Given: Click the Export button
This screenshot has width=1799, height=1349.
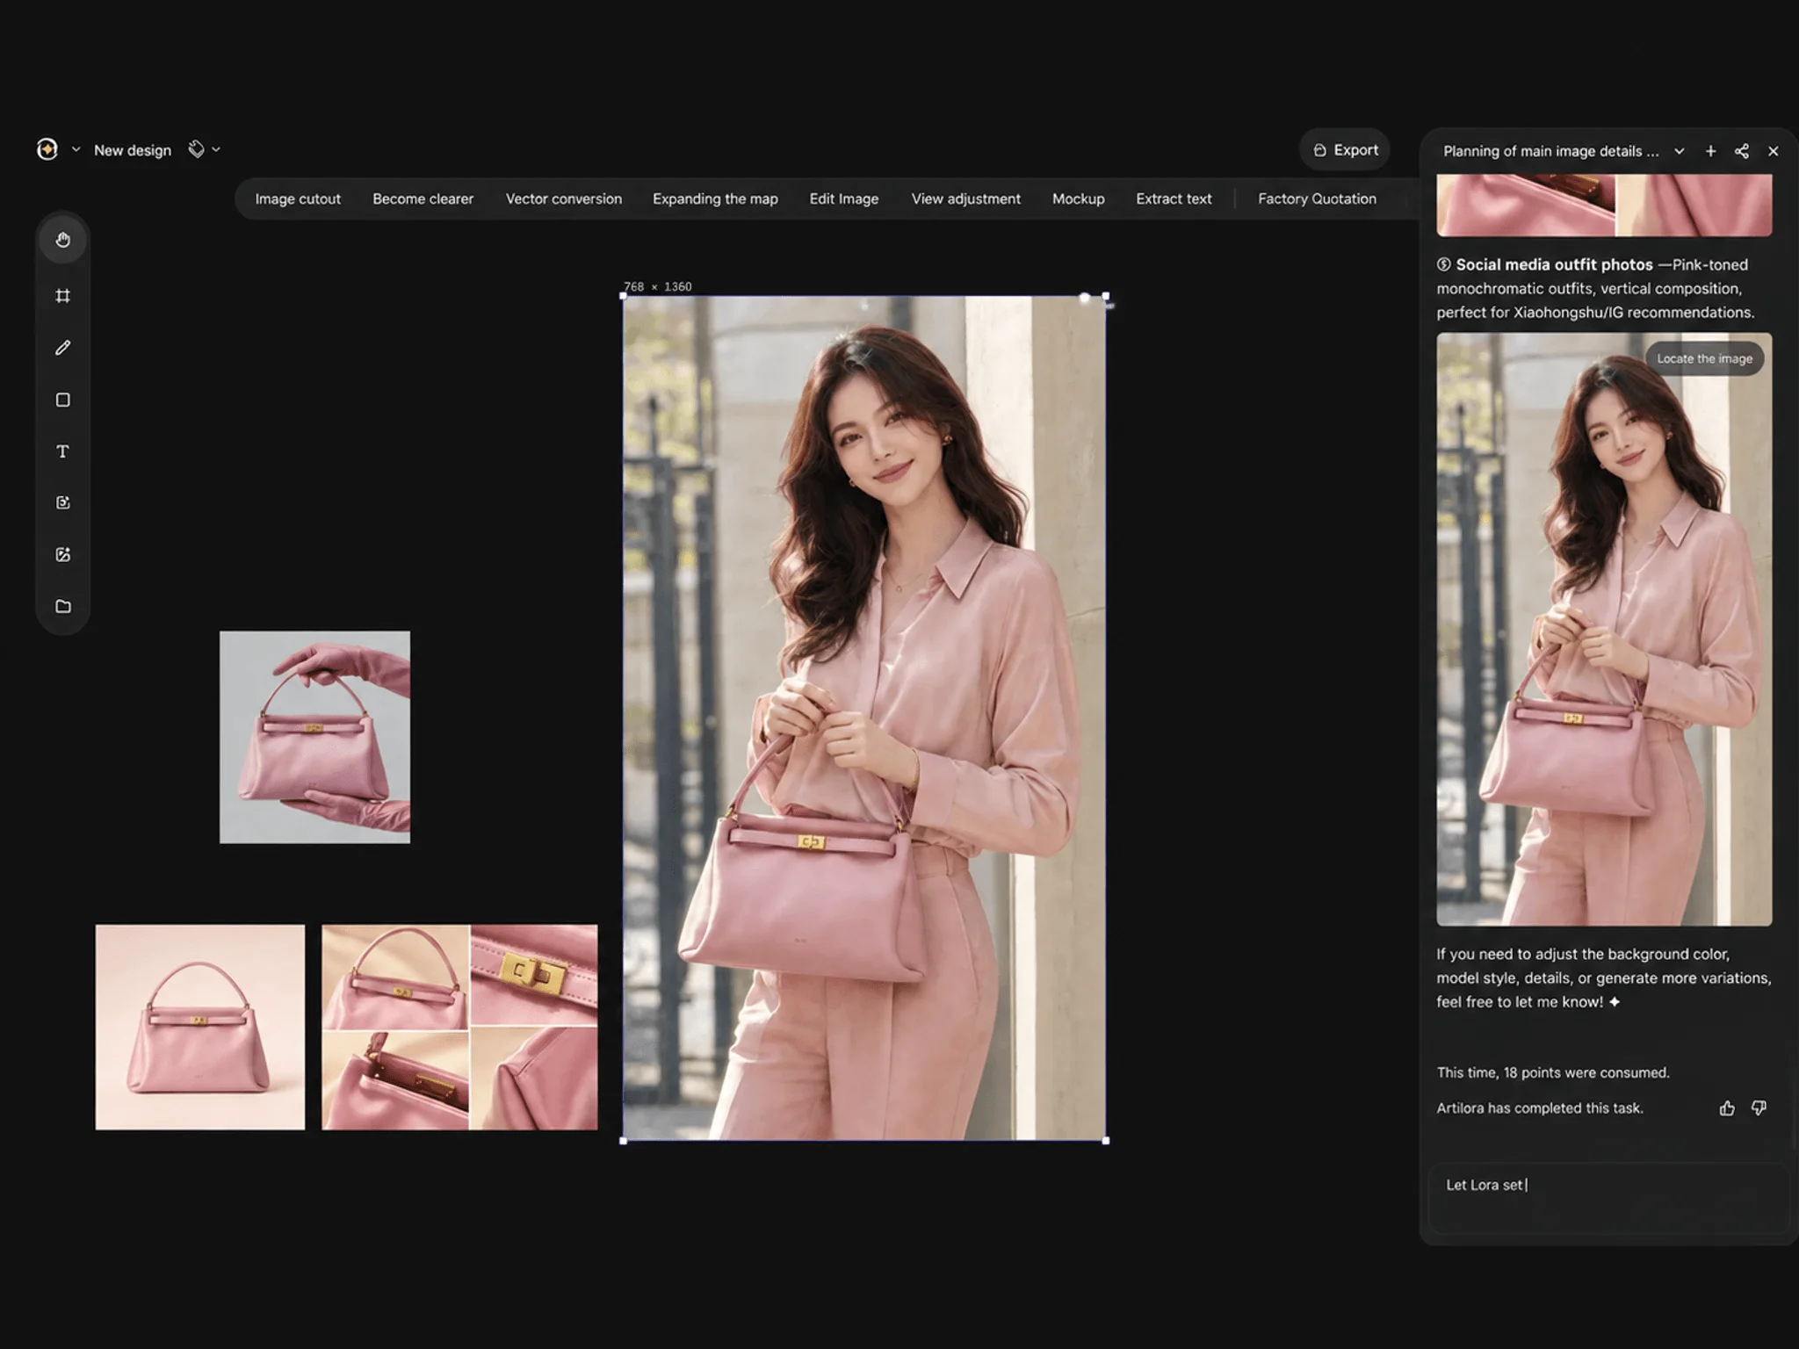Looking at the screenshot, I should coord(1345,150).
